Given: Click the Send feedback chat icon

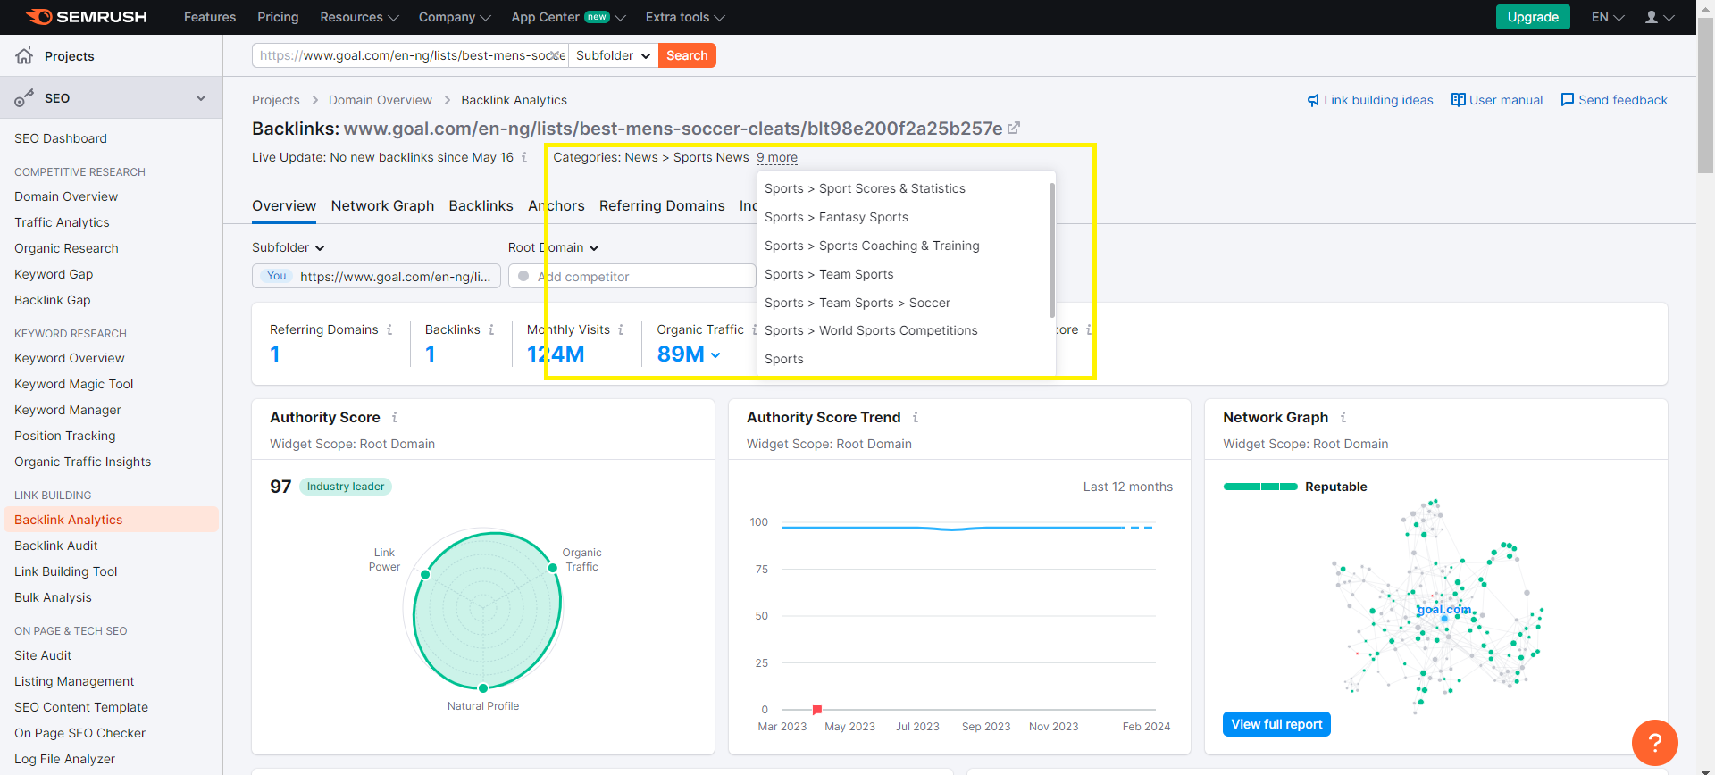Looking at the screenshot, I should [x=1568, y=100].
